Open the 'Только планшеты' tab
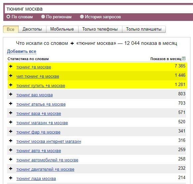Viewport: 193px width, 184px height. (x=144, y=29)
